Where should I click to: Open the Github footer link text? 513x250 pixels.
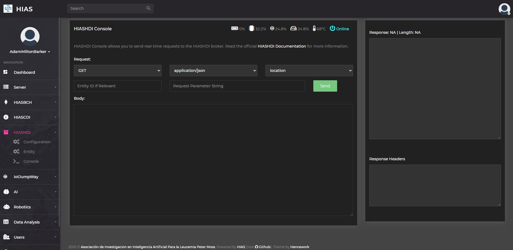pos(265,247)
